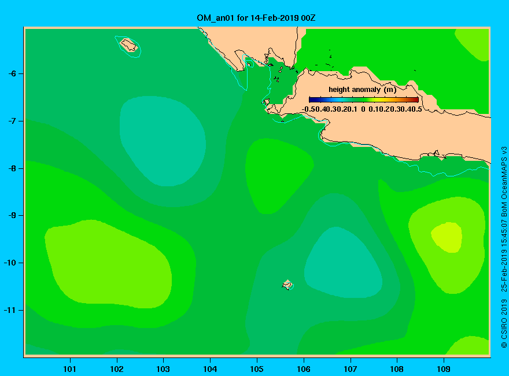Screen dimensions: 509x376
Task: Click longitude axis label 104
Action: [210, 369]
